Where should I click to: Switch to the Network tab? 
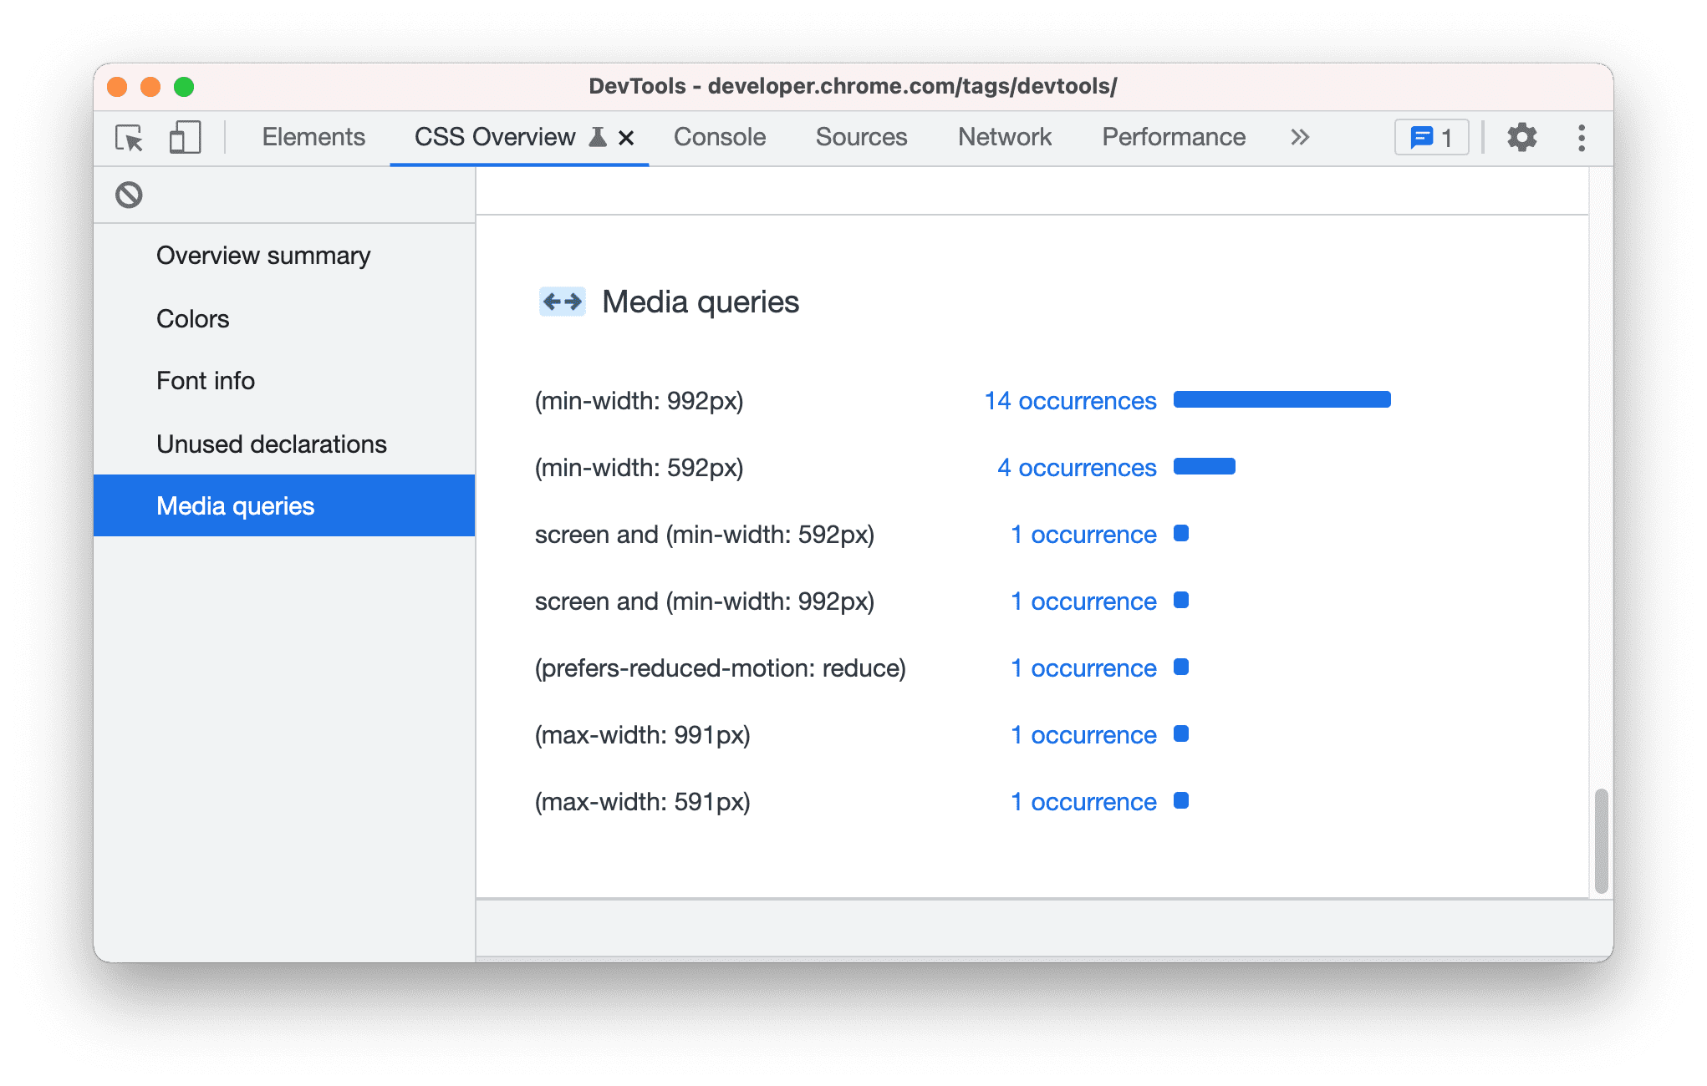pos(1004,137)
